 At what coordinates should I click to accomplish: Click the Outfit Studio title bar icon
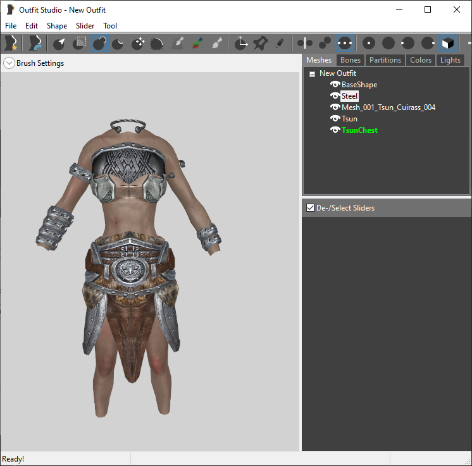[10, 9]
